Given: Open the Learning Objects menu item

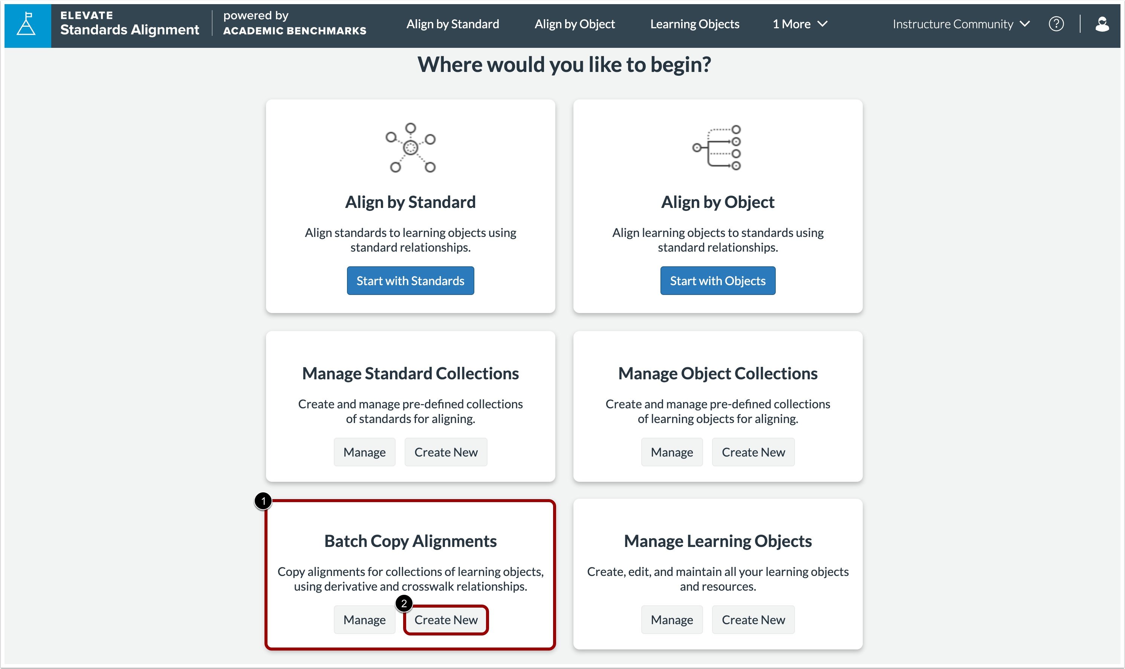Looking at the screenshot, I should pos(694,24).
